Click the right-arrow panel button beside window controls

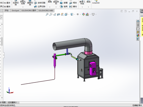(x=125, y=11)
